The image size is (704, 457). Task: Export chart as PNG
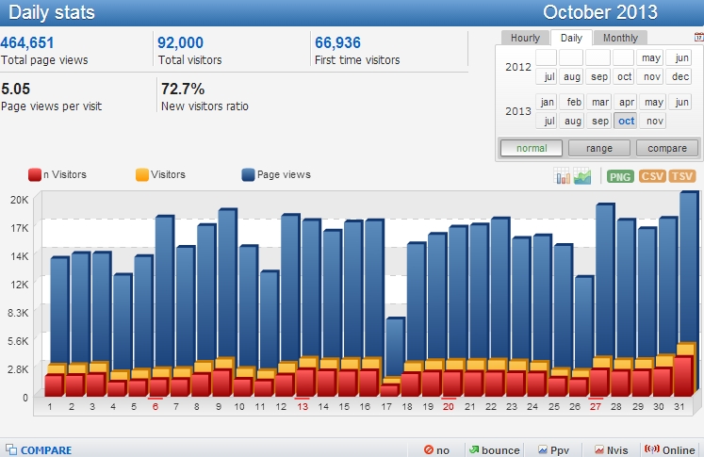pos(620,176)
